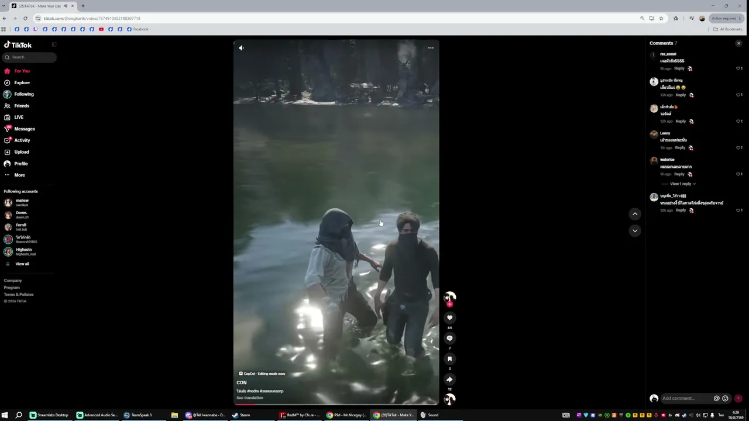Open TeamSpeak 3 from the taskbar

138,415
